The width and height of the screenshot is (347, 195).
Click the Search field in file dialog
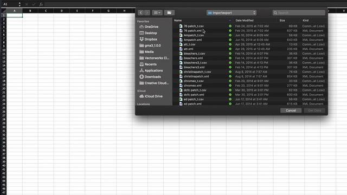pyautogui.click(x=299, y=13)
